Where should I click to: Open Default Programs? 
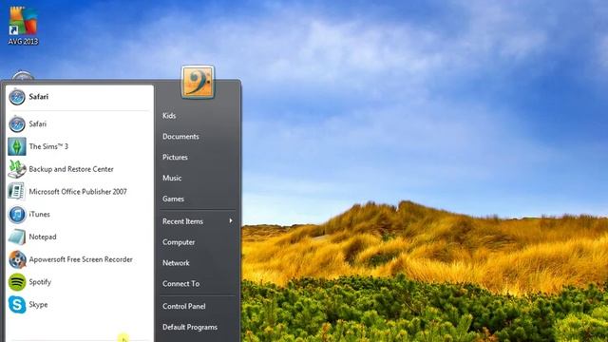pos(190,327)
